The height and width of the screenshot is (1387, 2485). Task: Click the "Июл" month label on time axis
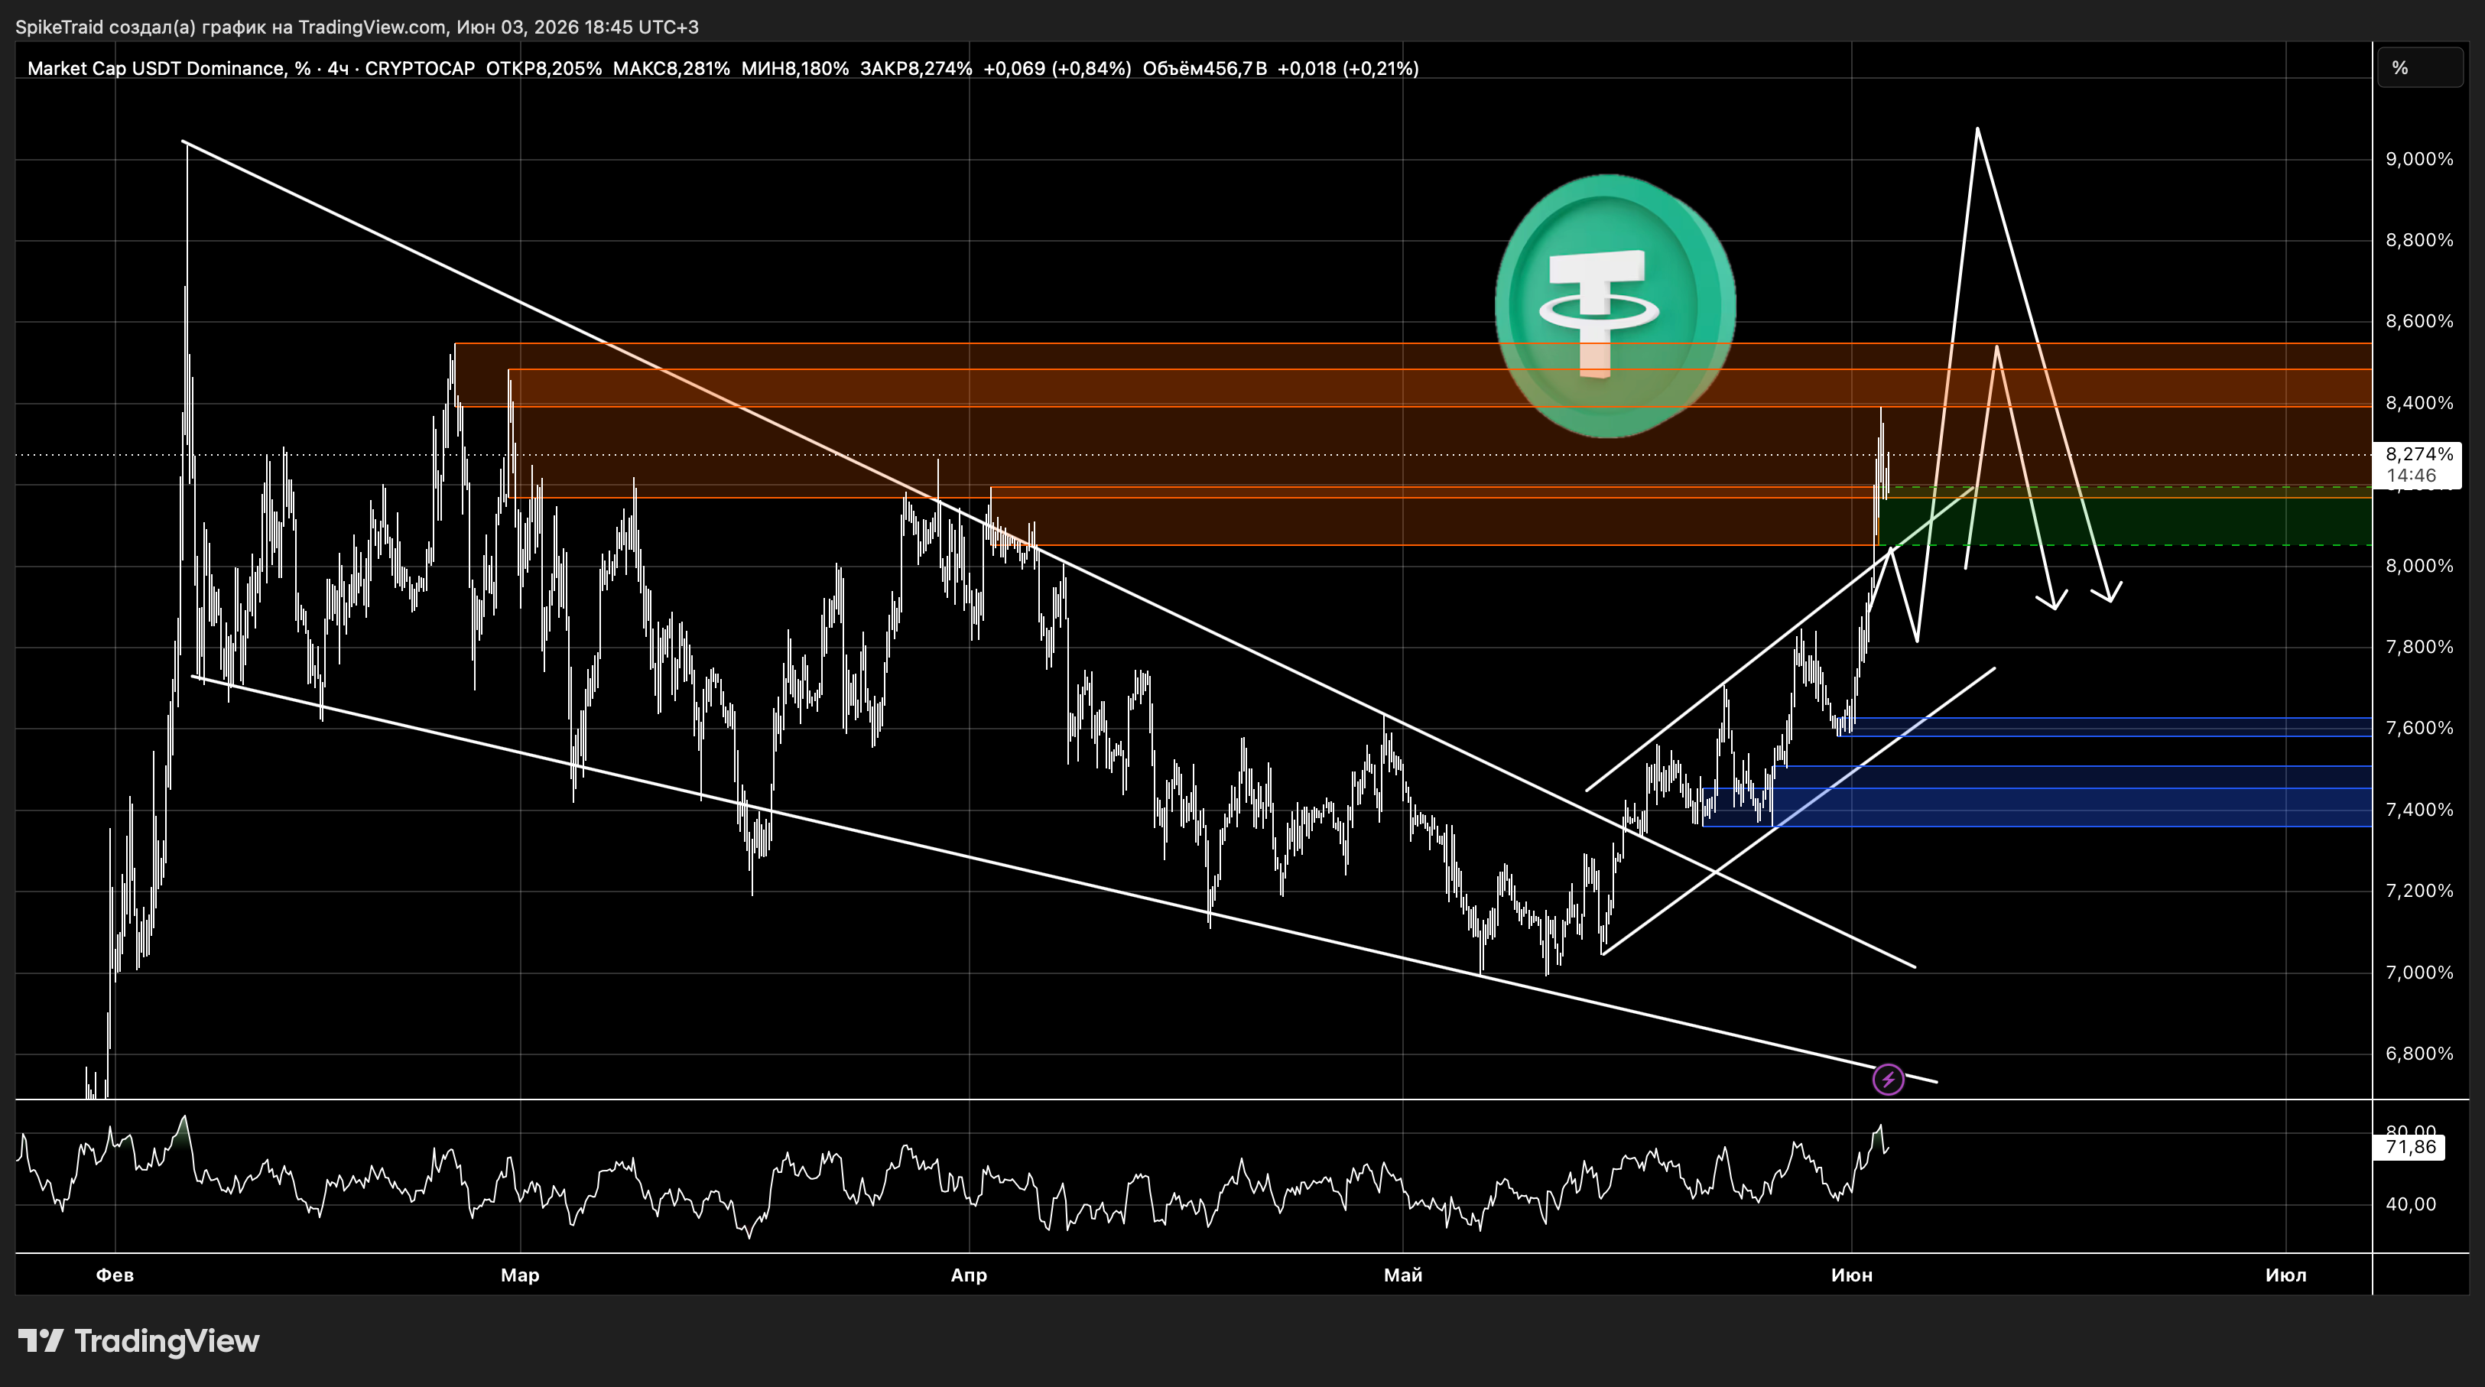[x=2285, y=1275]
